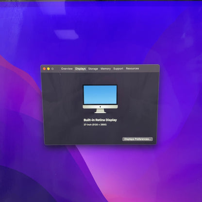
Task: Show the Support tab
Action: [x=118, y=68]
